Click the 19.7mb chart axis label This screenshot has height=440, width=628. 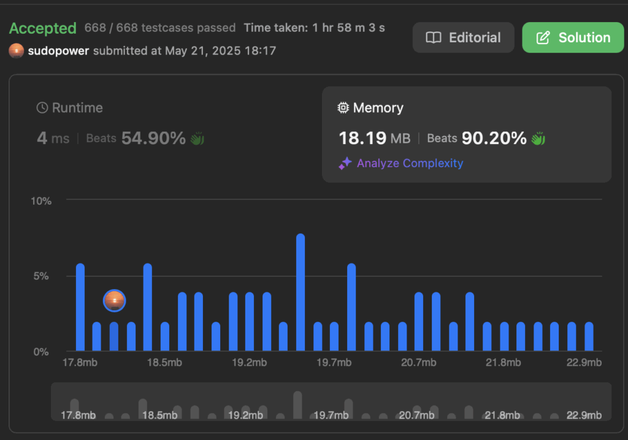[334, 362]
